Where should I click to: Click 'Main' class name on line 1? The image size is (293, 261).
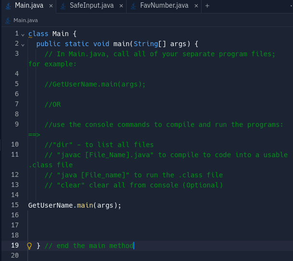coord(61,34)
